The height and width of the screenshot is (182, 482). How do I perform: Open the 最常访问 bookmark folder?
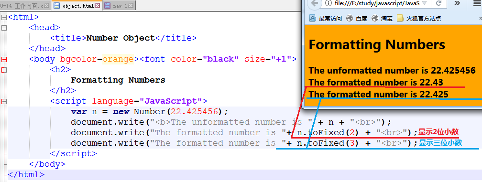(x=326, y=19)
